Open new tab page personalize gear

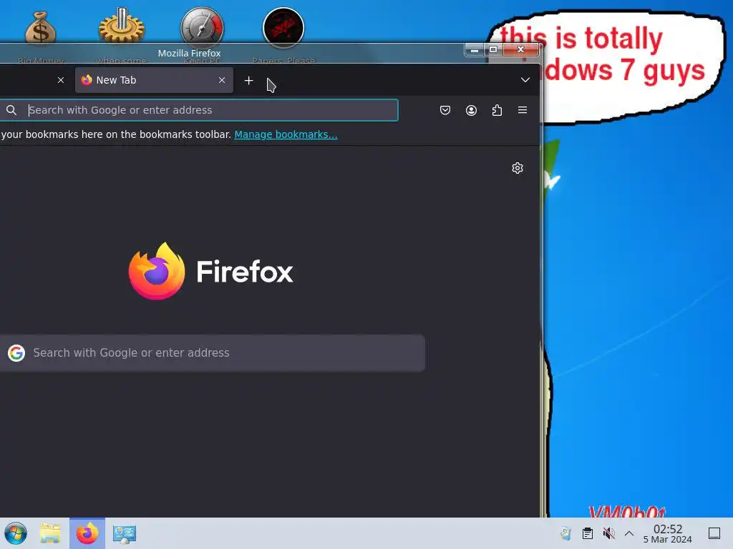tap(517, 168)
